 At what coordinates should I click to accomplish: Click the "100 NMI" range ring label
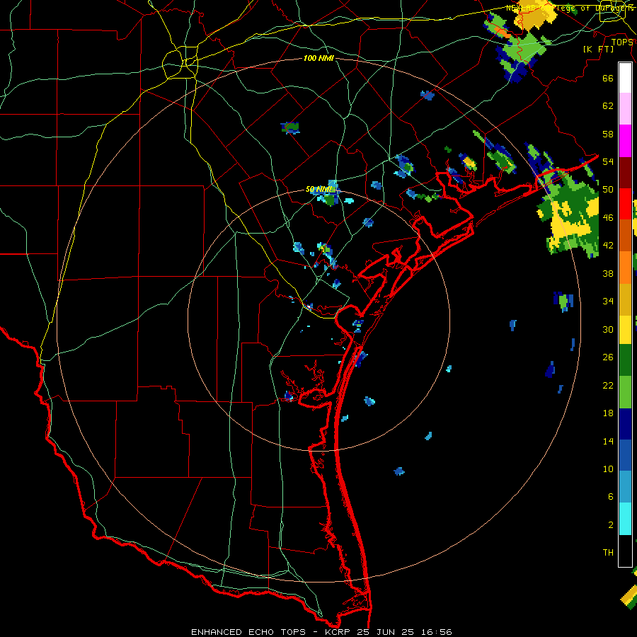pyautogui.click(x=318, y=59)
